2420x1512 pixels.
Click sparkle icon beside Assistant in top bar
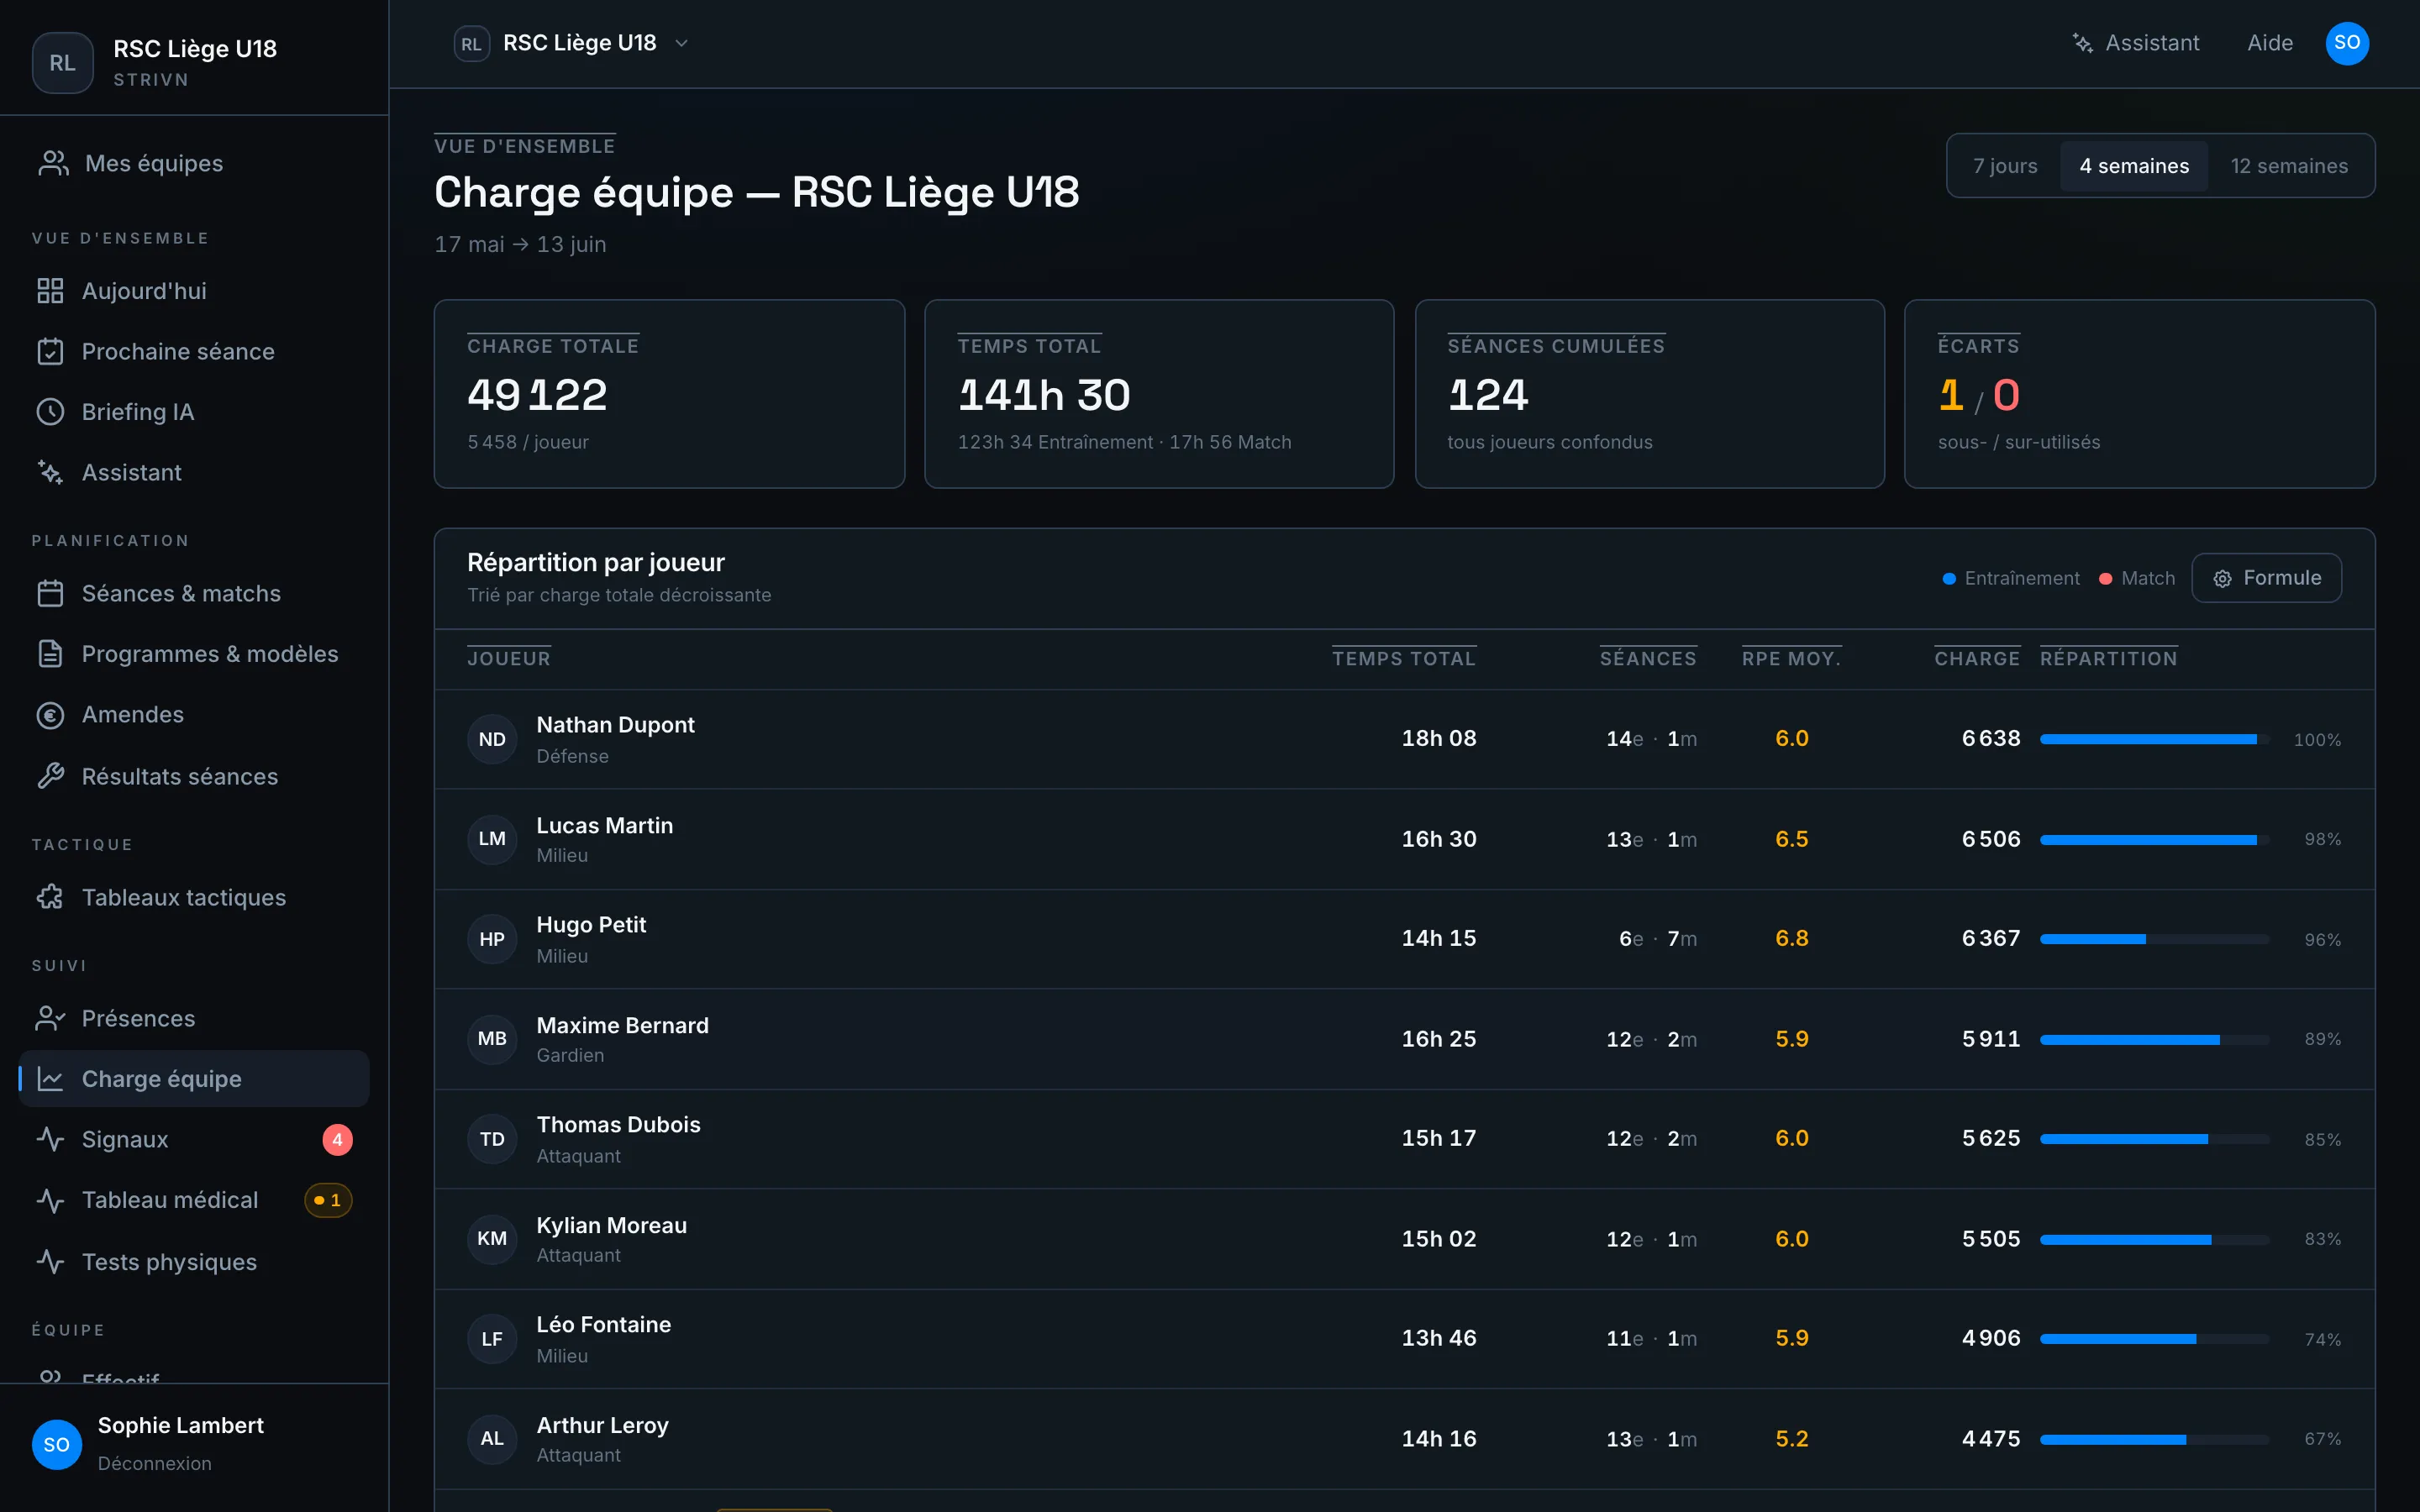[2083, 43]
